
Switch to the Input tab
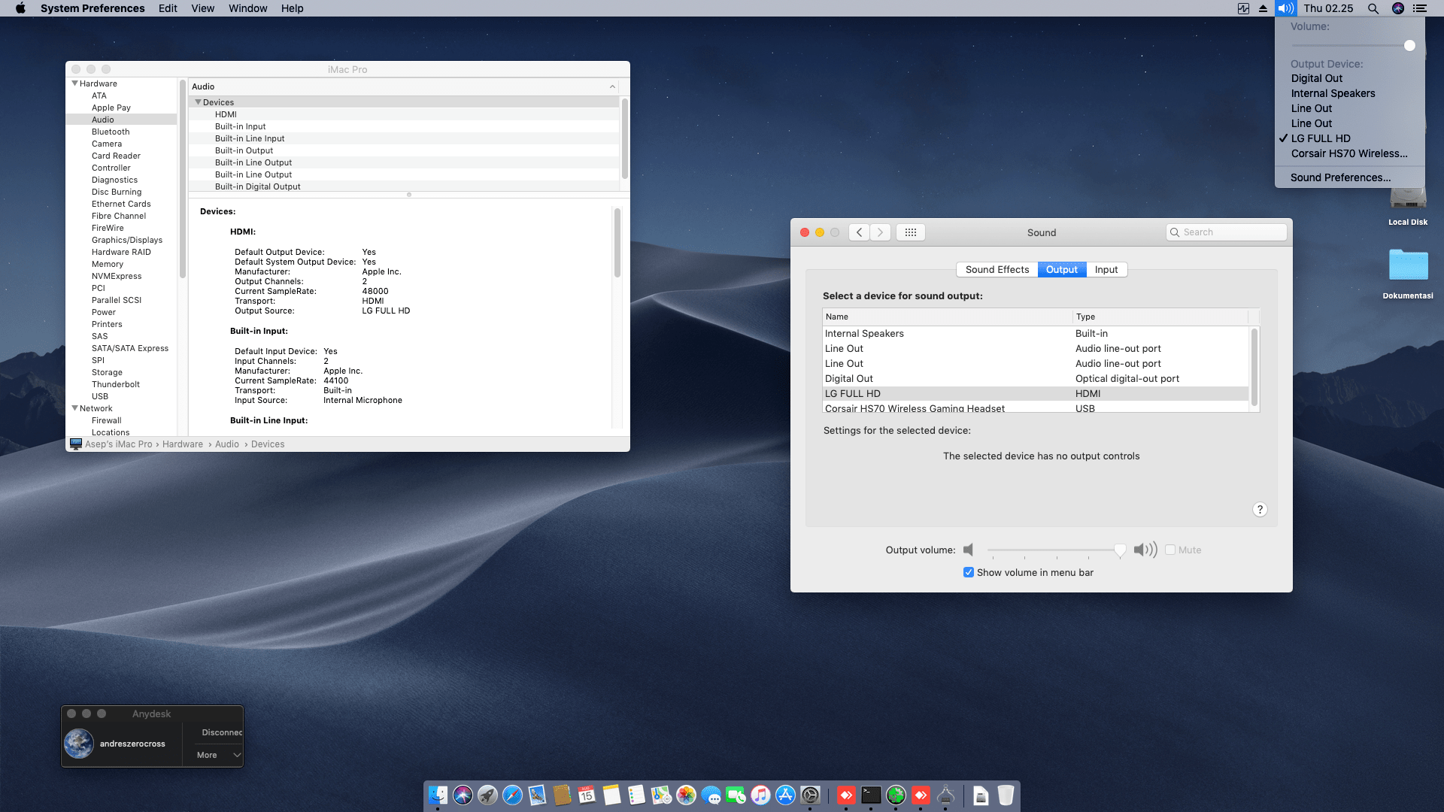click(1106, 269)
